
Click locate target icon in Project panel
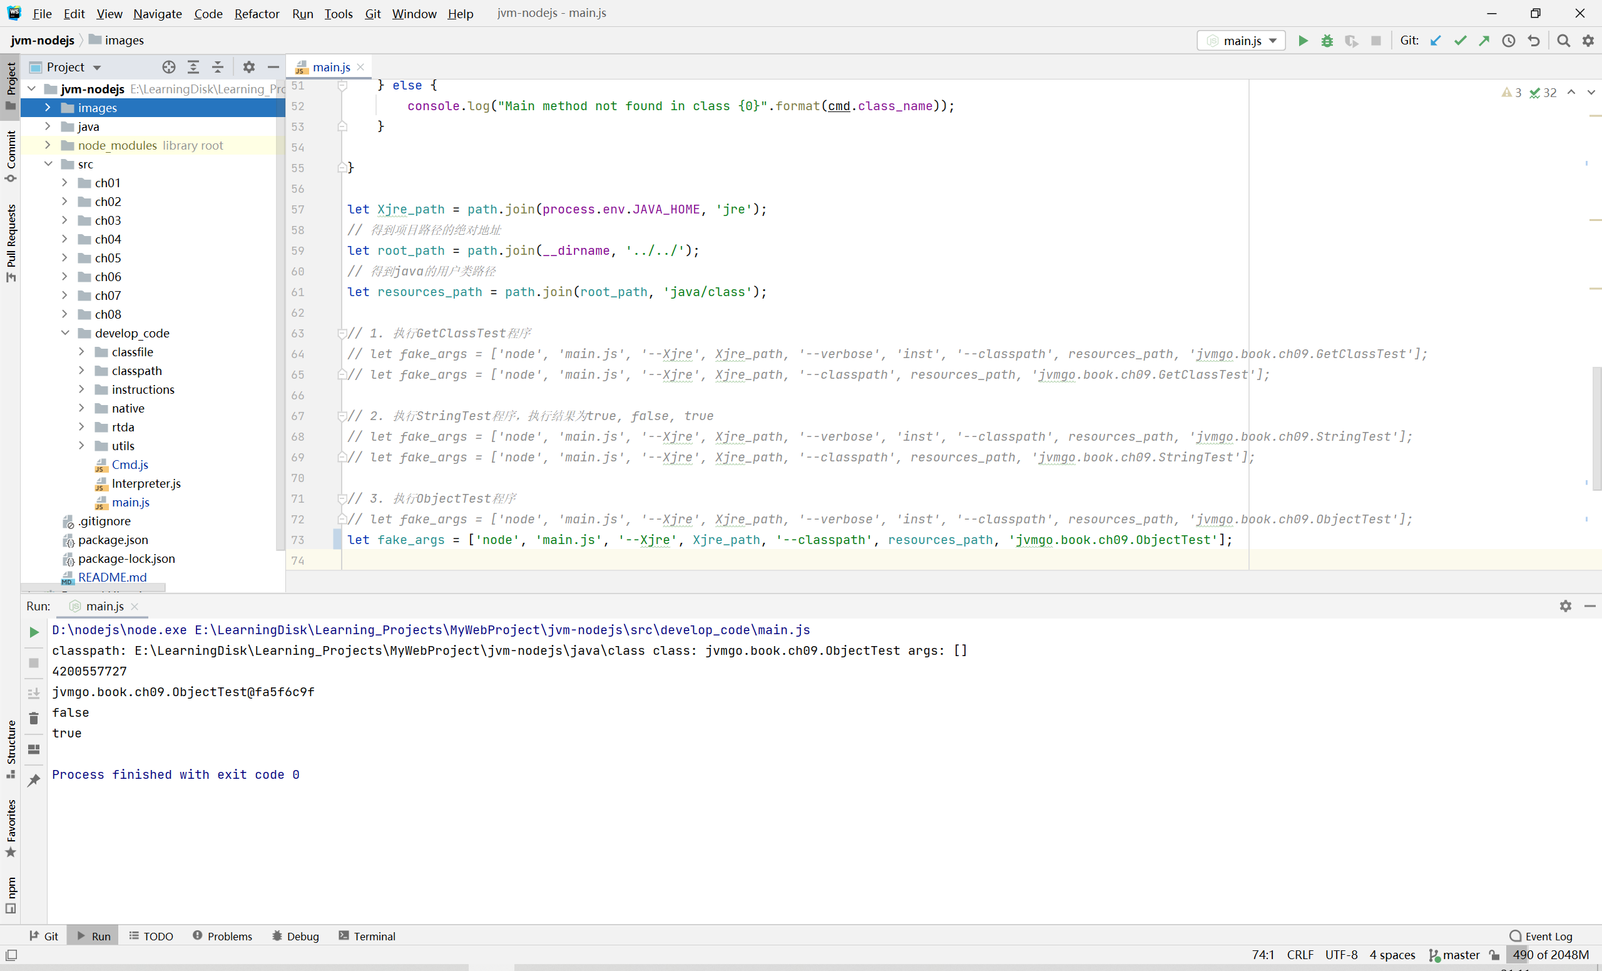coord(169,67)
